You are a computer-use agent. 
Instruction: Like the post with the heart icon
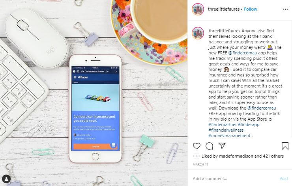[197, 146]
